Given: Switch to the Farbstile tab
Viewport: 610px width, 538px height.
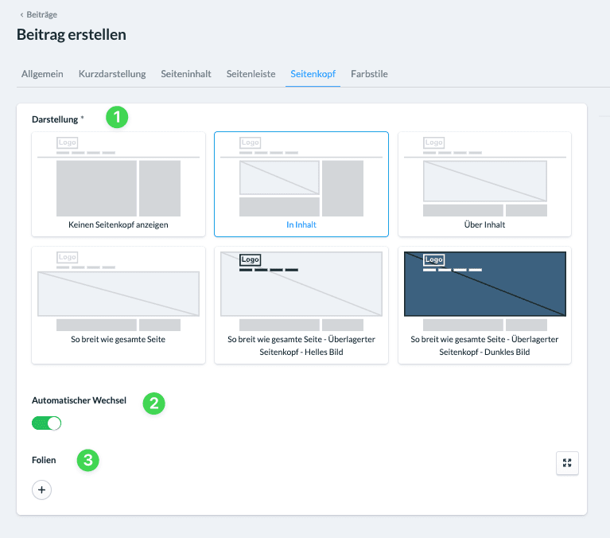Looking at the screenshot, I should point(369,74).
